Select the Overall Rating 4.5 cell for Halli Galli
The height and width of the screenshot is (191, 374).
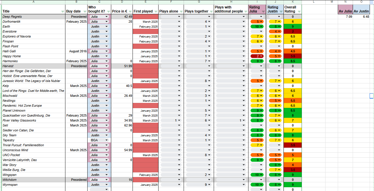tap(293, 51)
